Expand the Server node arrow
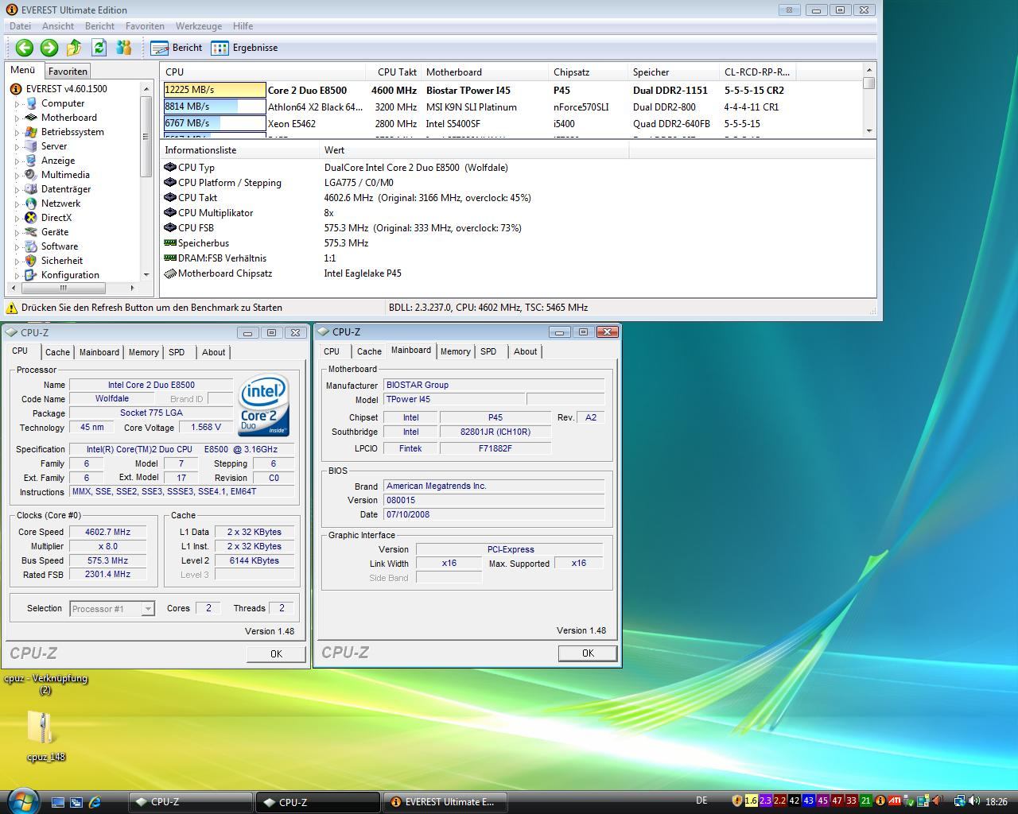 click(x=17, y=147)
